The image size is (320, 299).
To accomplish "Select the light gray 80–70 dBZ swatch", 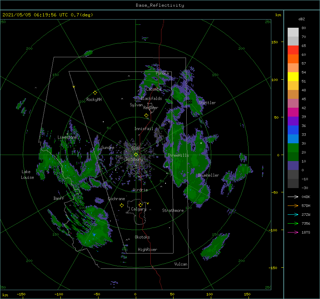I will point(293,32).
